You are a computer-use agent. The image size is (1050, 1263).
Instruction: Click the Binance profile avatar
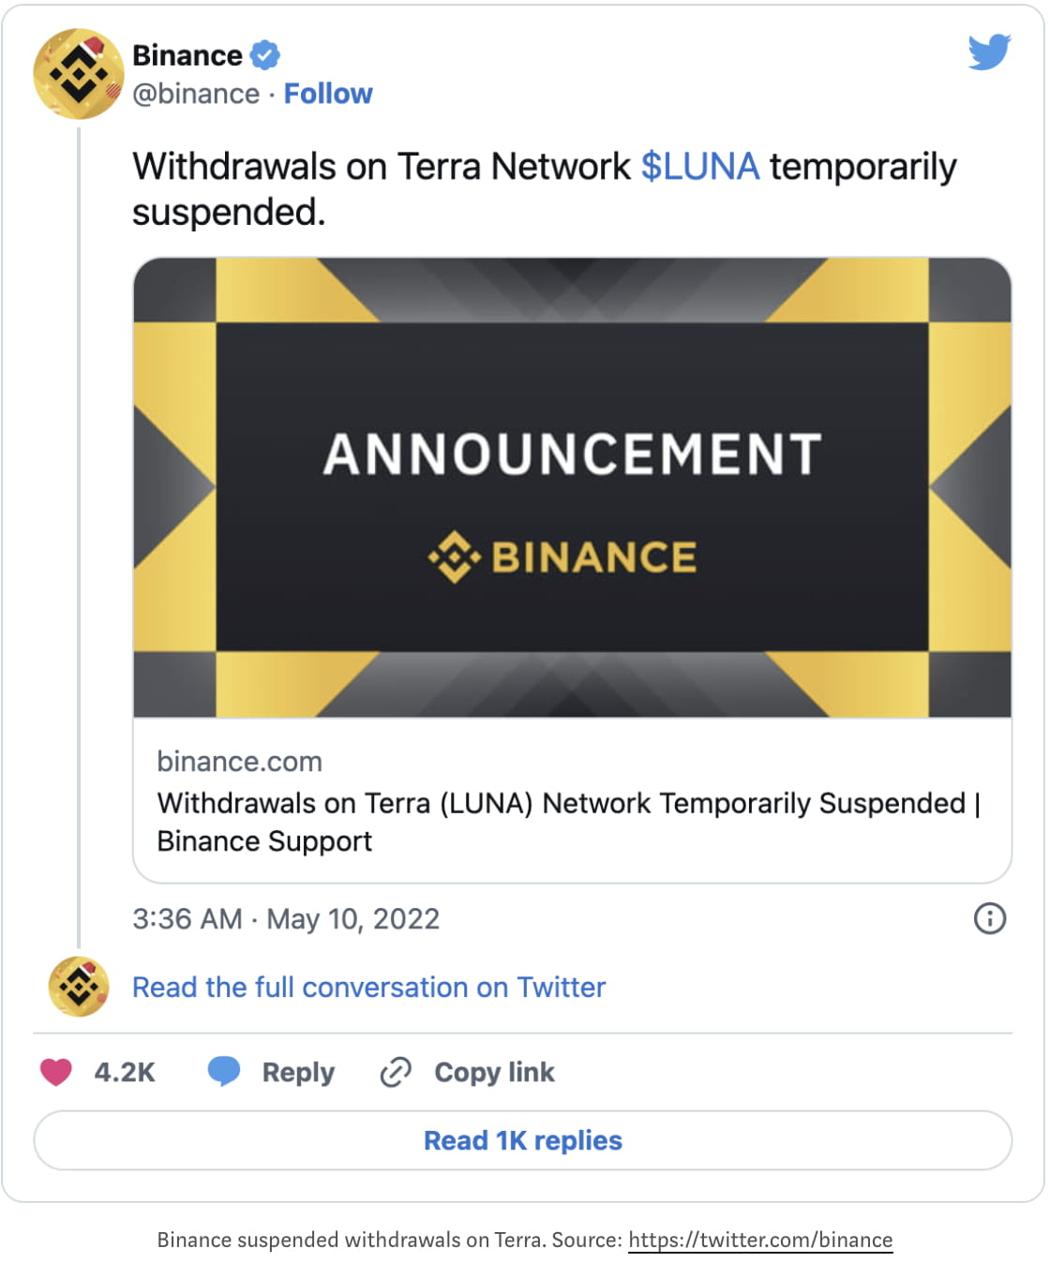pos(79,74)
